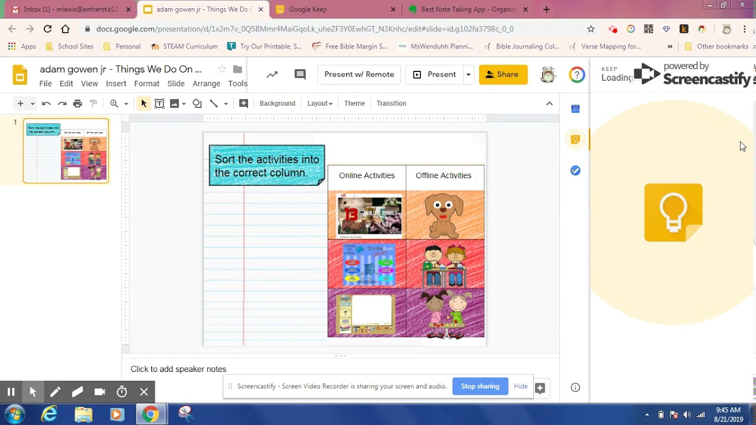
Task: Click the Move to folder icon
Action: (237, 69)
